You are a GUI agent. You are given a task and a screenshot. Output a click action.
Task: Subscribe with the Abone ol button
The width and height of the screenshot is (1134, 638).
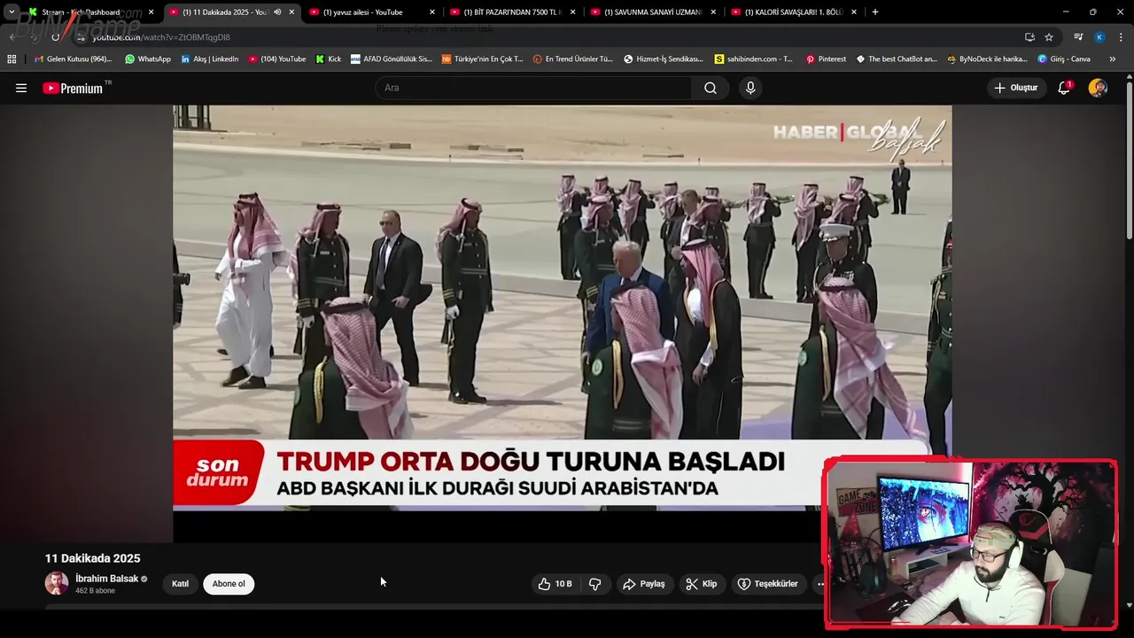(229, 584)
